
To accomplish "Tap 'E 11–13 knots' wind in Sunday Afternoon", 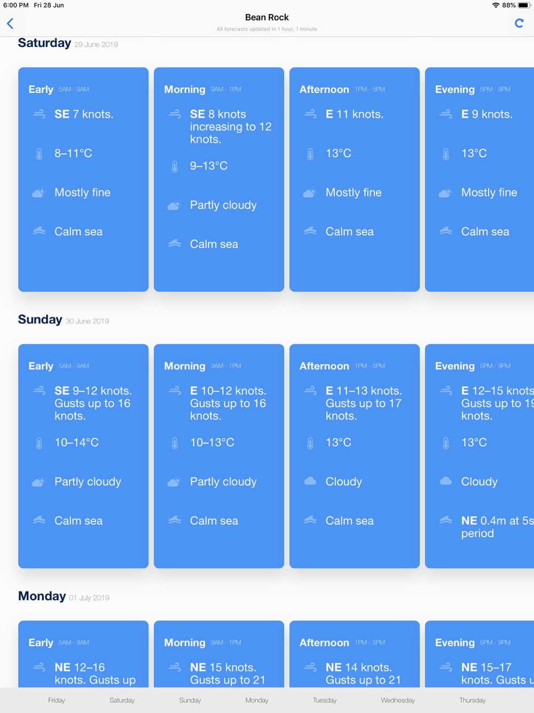I will click(x=364, y=391).
